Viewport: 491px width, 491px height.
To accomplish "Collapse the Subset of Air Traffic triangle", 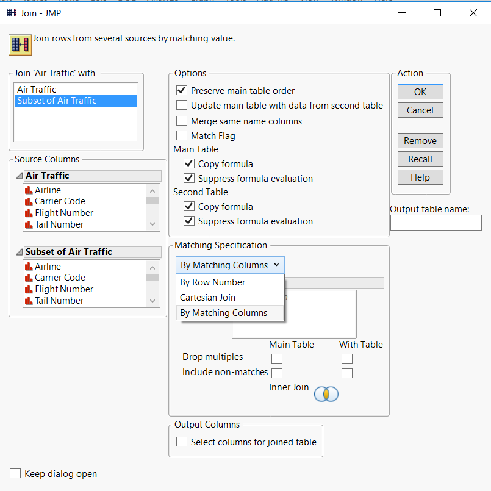I will (x=20, y=252).
